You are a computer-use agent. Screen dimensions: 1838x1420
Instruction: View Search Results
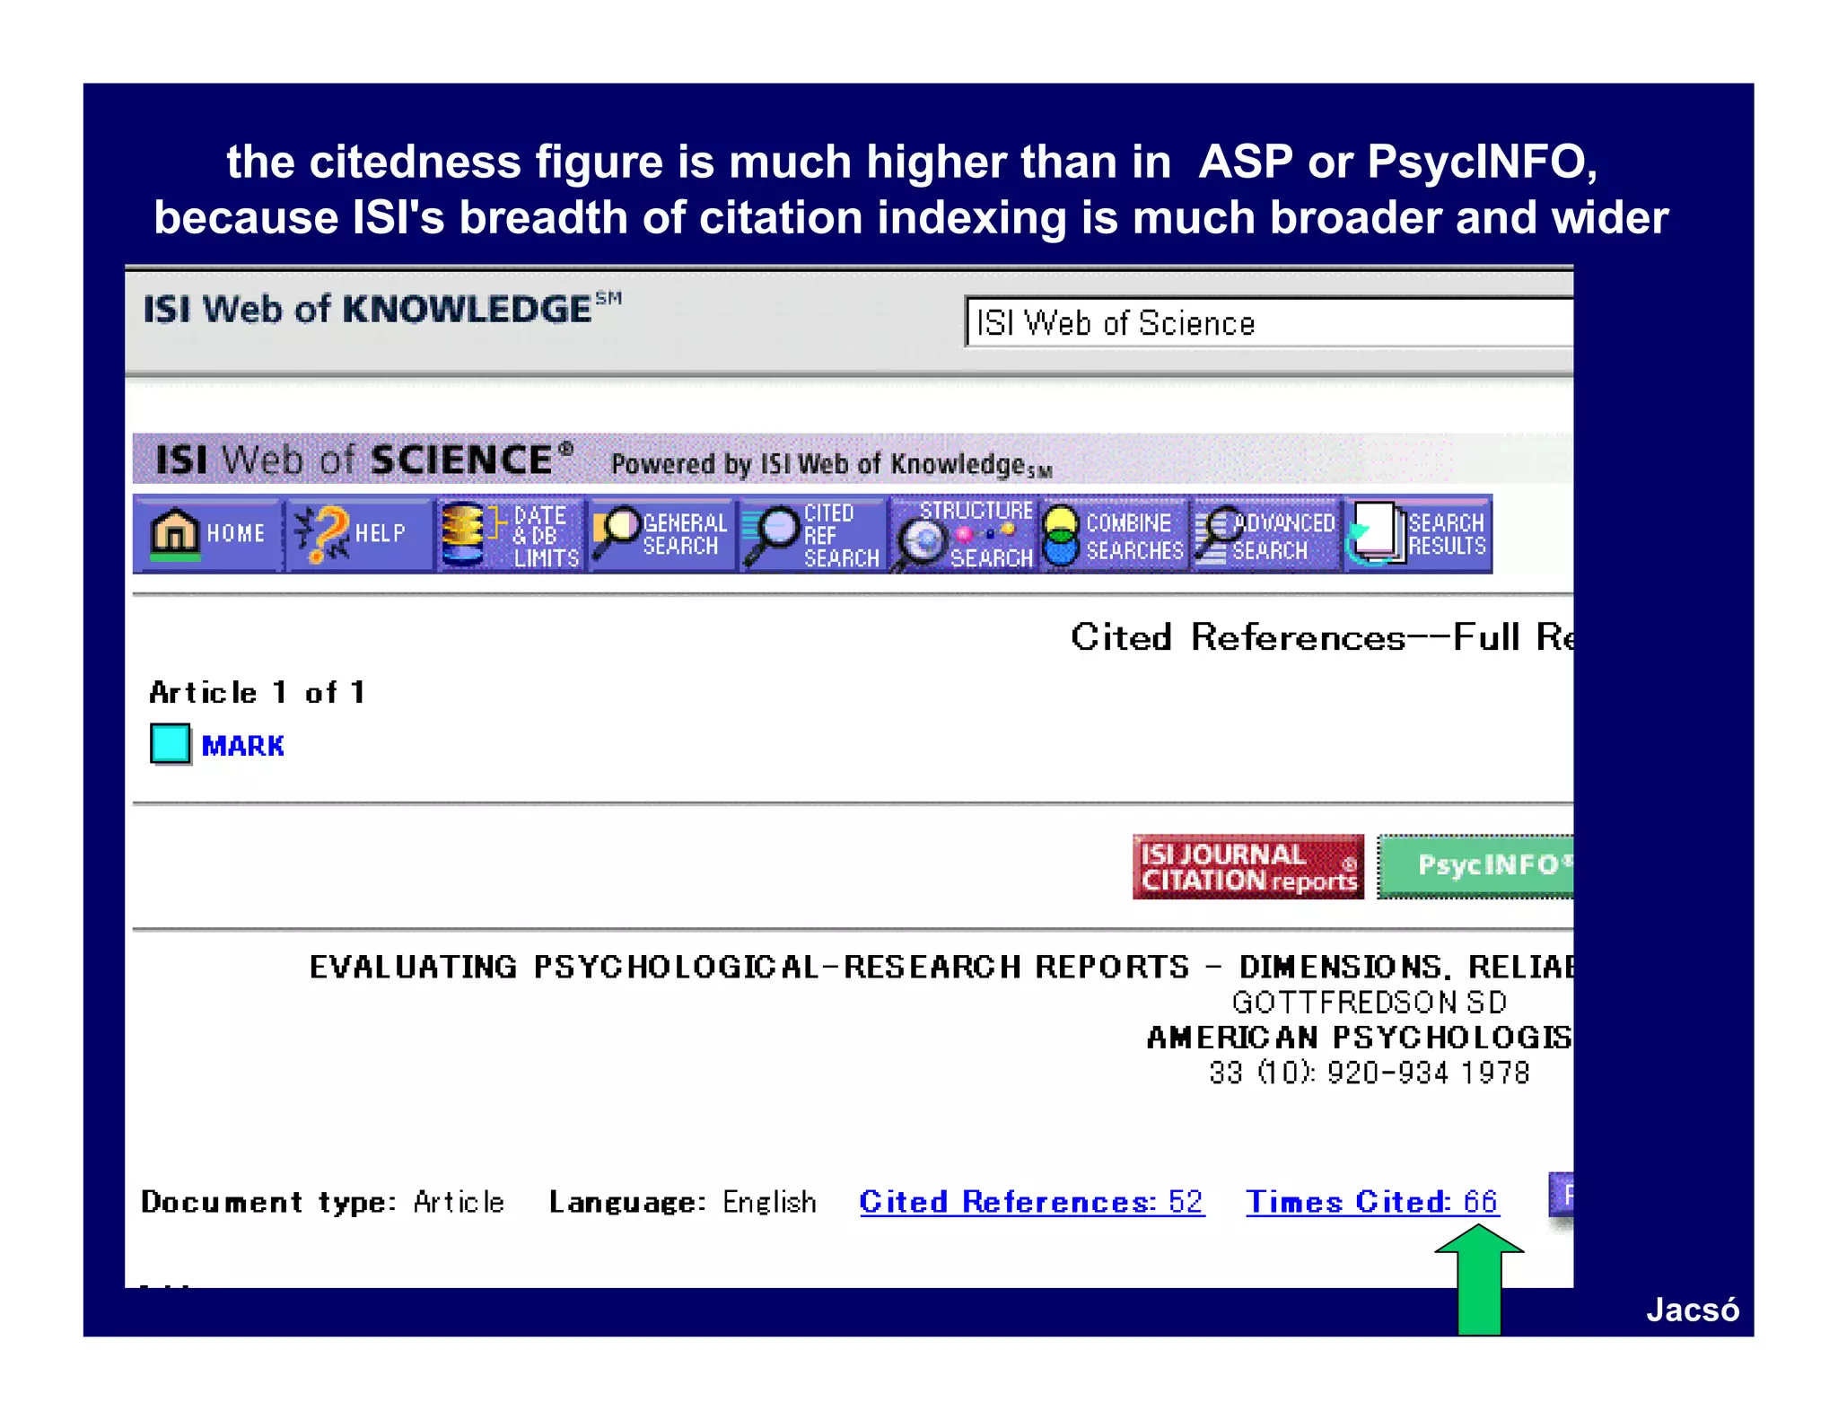(x=1418, y=533)
